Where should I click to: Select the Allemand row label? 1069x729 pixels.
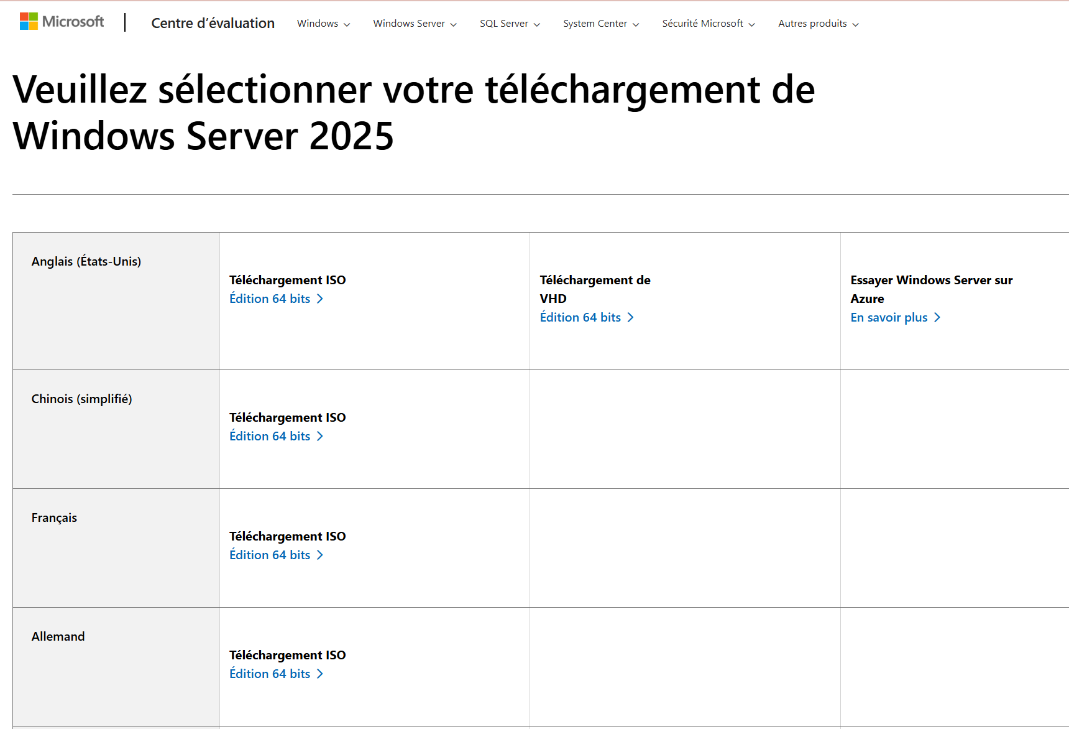point(58,636)
